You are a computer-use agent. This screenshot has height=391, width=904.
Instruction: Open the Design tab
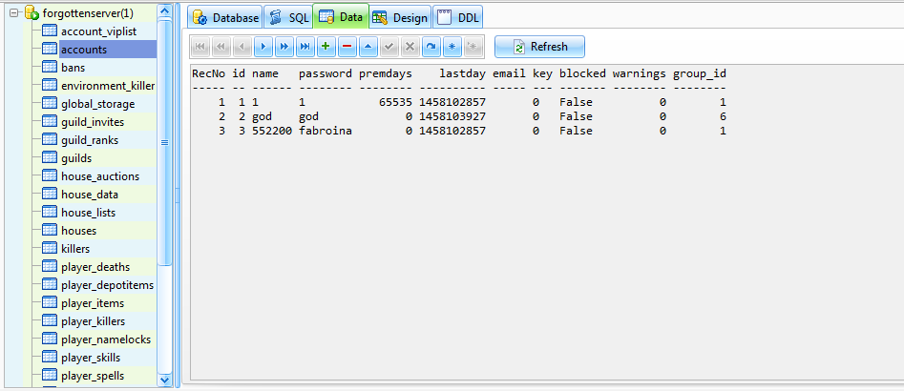click(x=401, y=17)
